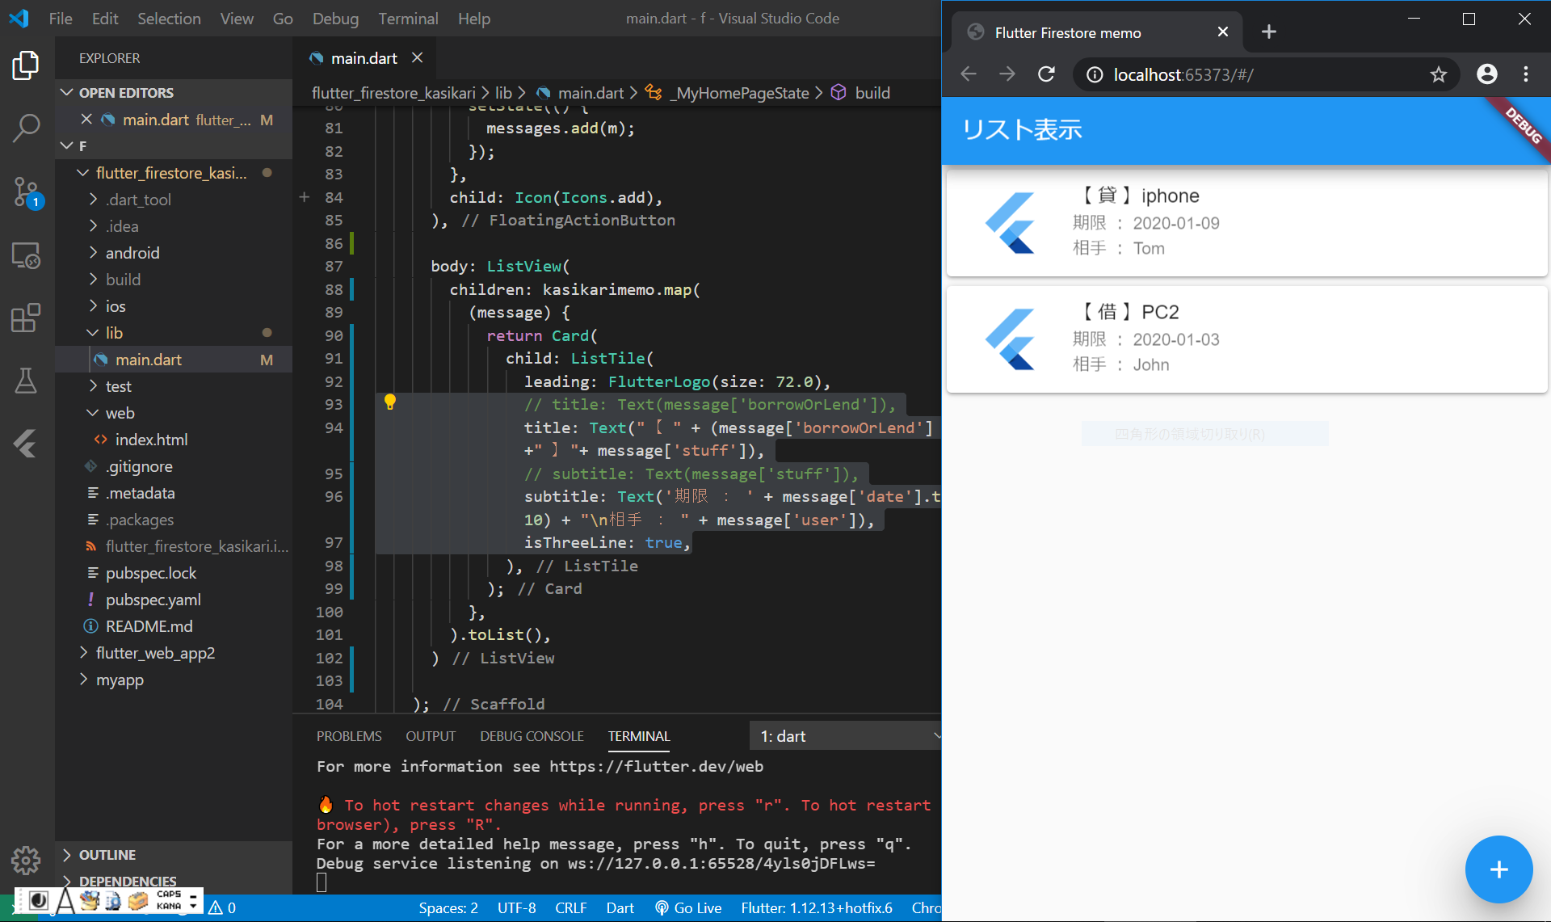Open the Test flask icon view

tap(26, 380)
